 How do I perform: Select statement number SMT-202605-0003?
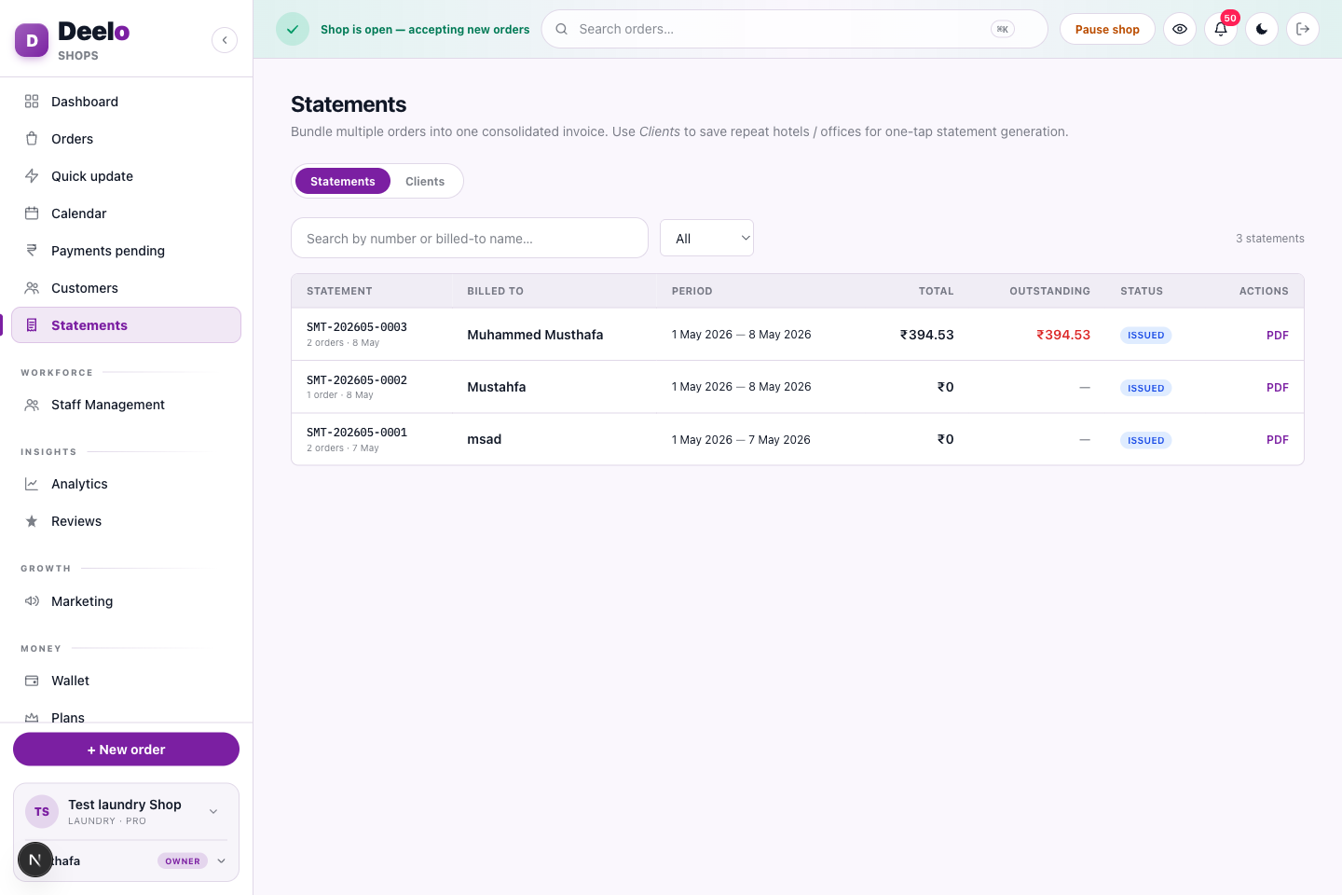pyautogui.click(x=357, y=327)
